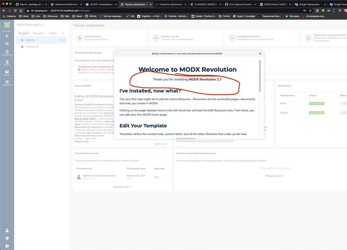Open the resource tree trash bin
This screenshot has height=250, width=347.
[63, 33]
